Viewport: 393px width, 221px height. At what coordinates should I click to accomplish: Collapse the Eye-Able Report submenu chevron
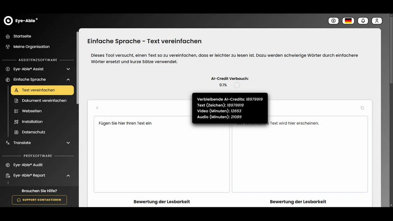click(x=68, y=176)
